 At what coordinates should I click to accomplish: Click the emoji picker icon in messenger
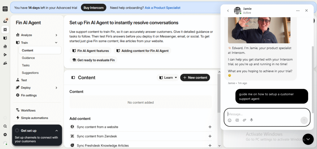tap(229, 120)
